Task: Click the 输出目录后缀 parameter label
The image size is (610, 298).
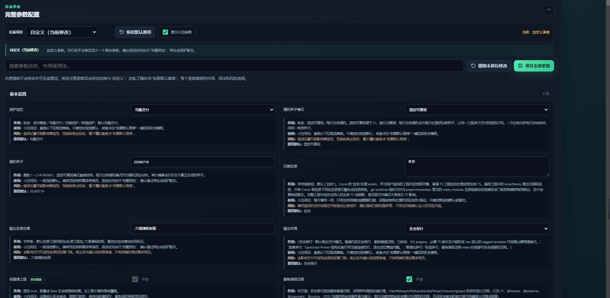Action: pyautogui.click(x=20, y=228)
